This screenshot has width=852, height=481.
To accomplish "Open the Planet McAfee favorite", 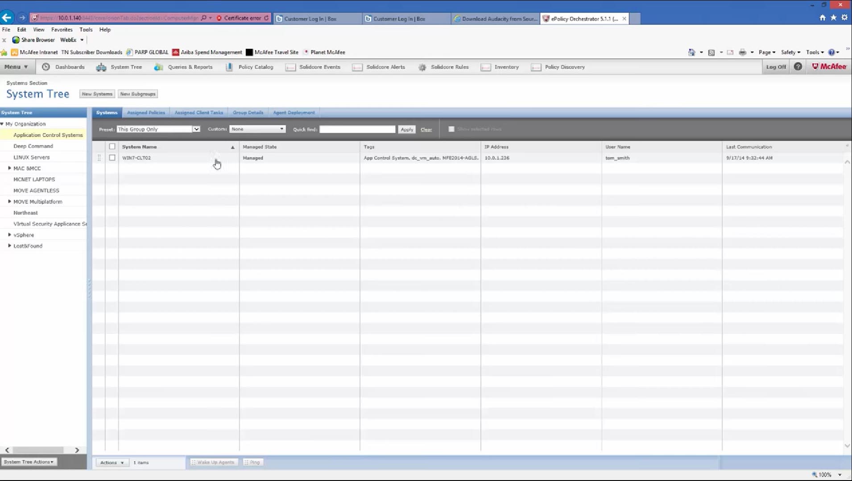I will (x=324, y=52).
